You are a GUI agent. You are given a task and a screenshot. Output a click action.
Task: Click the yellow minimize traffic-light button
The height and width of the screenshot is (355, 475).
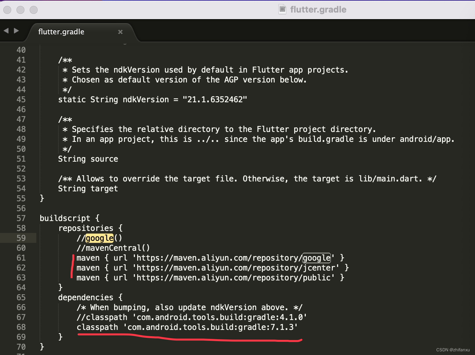(x=20, y=10)
